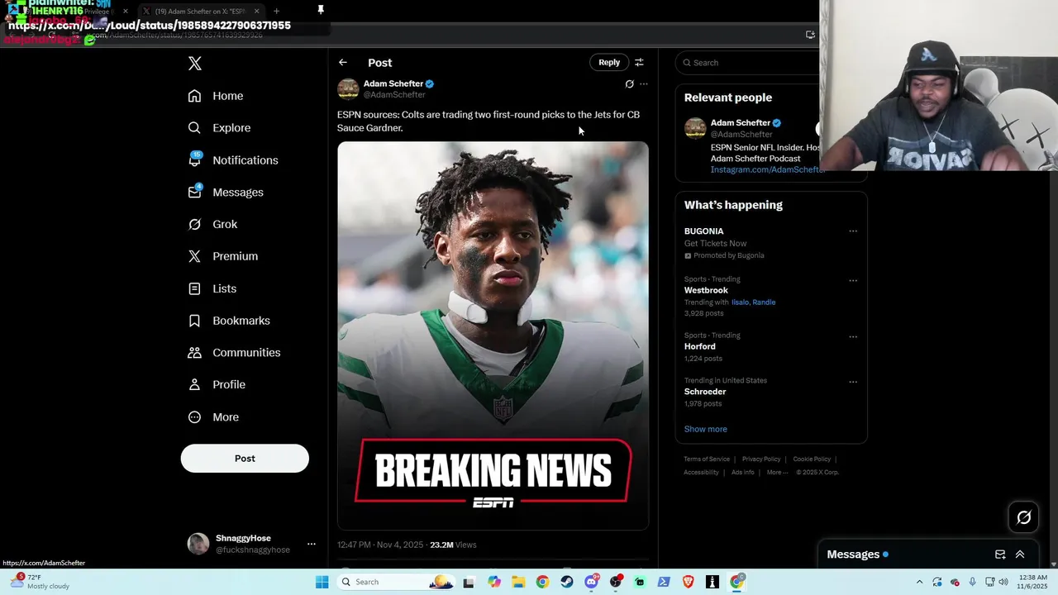The image size is (1058, 595).
Task: Switch to the Adam Schefter browser tab
Action: (x=201, y=12)
